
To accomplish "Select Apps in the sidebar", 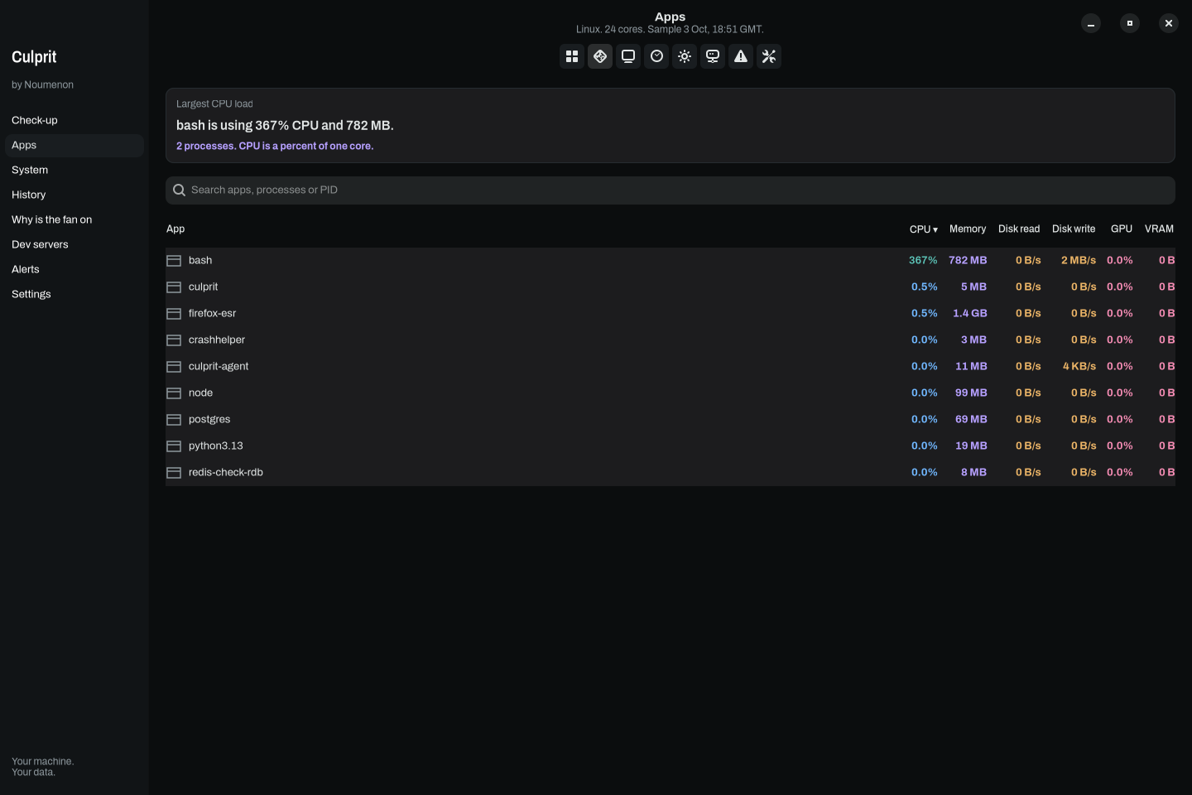I will [x=74, y=145].
